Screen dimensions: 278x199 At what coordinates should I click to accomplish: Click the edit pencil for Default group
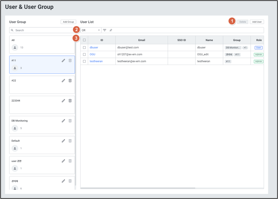[63, 141]
